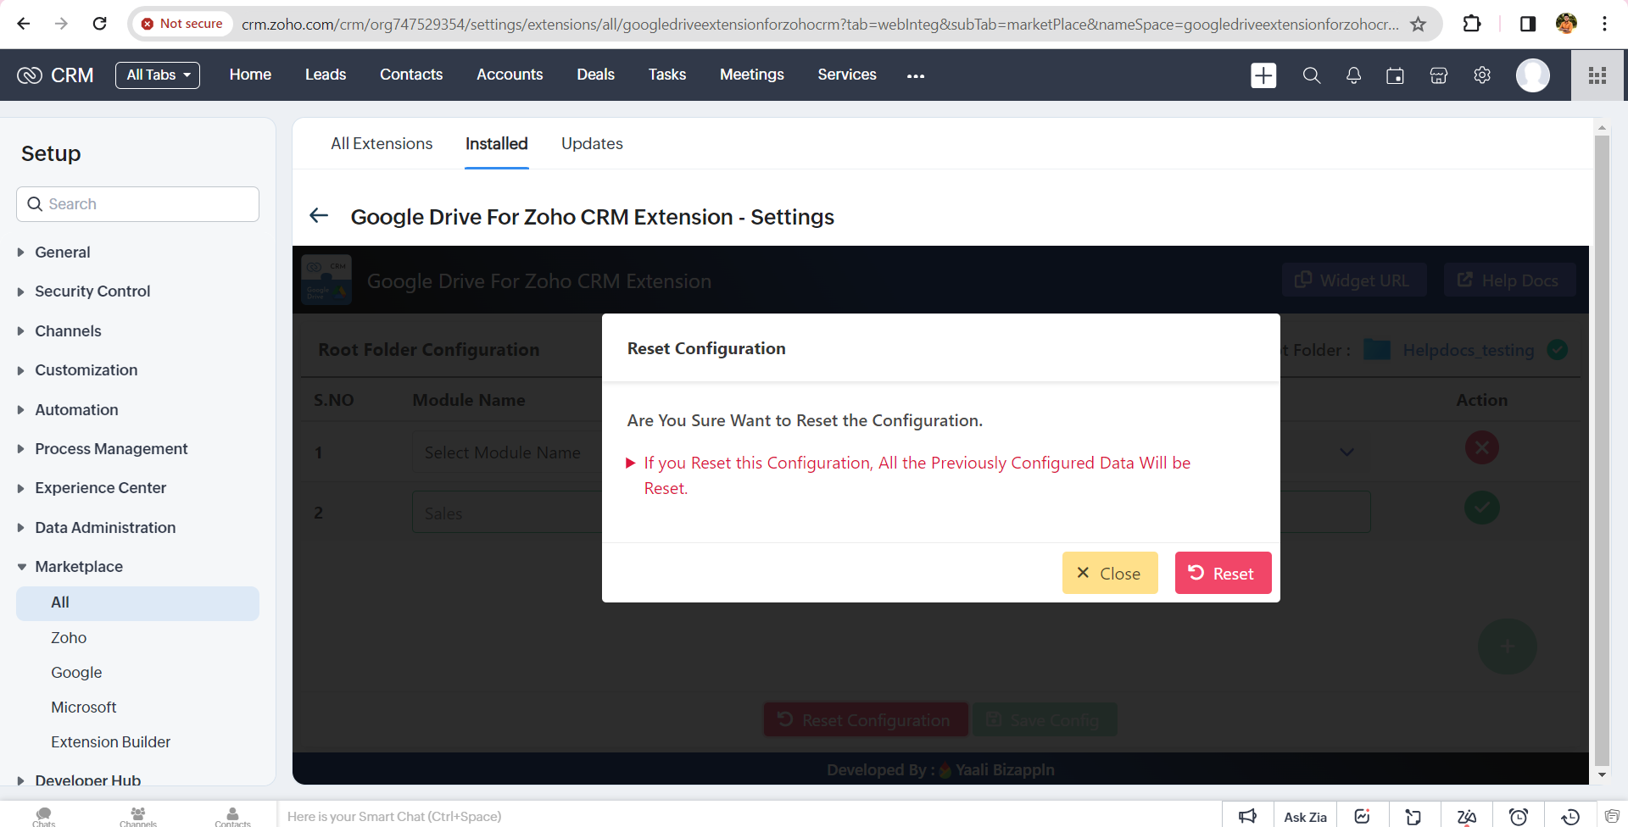Select Extension Builder in the sidebar

tap(110, 742)
